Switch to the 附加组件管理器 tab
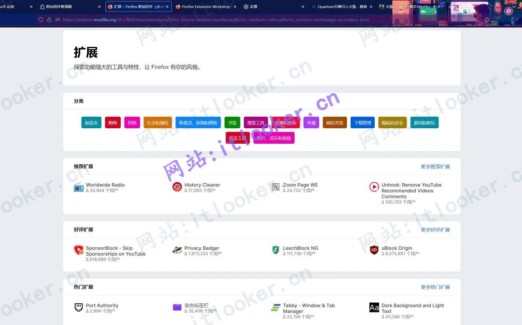The height and width of the screenshot is (325, 522). pos(70,7)
